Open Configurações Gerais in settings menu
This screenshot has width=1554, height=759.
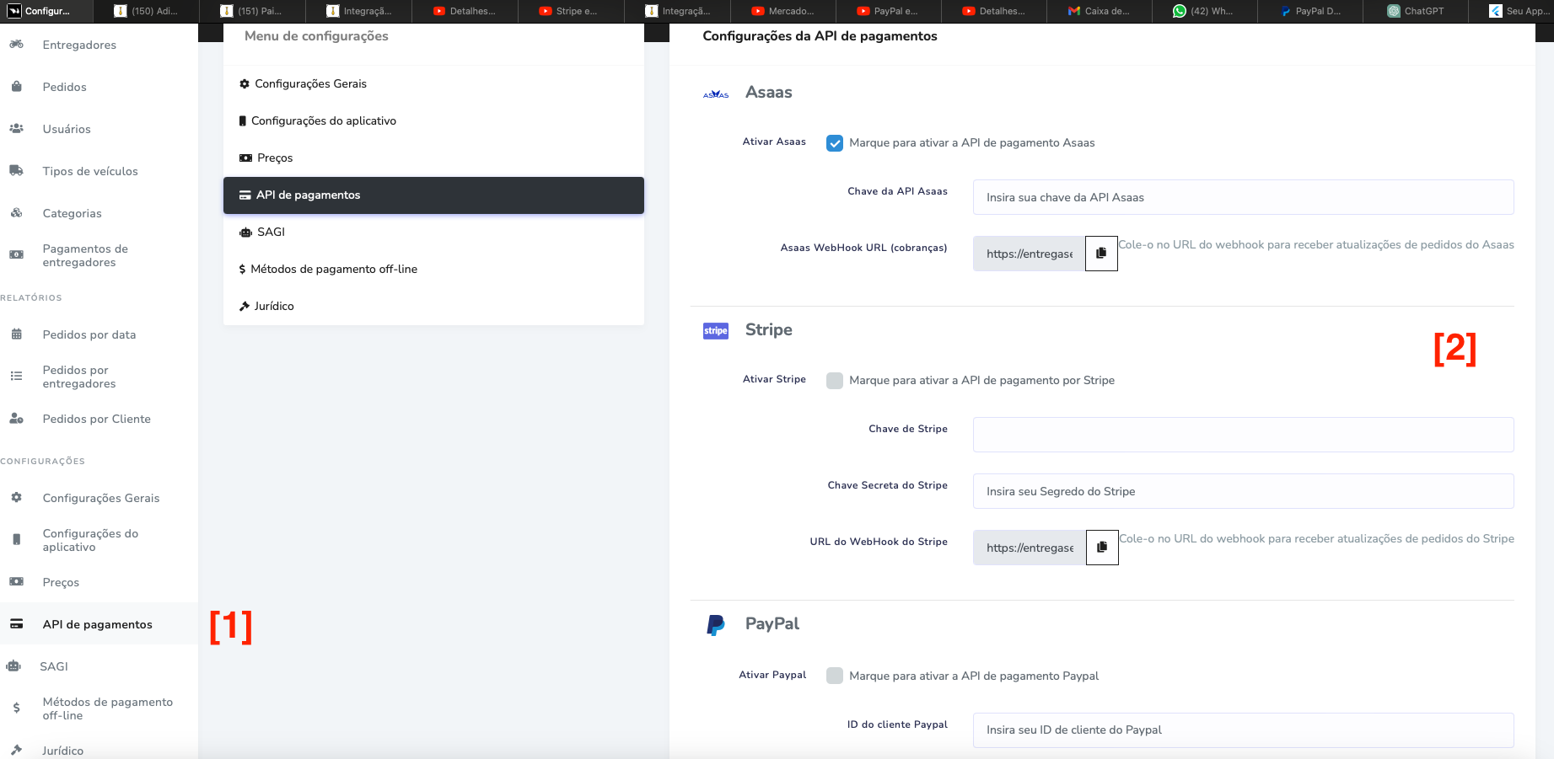(310, 83)
